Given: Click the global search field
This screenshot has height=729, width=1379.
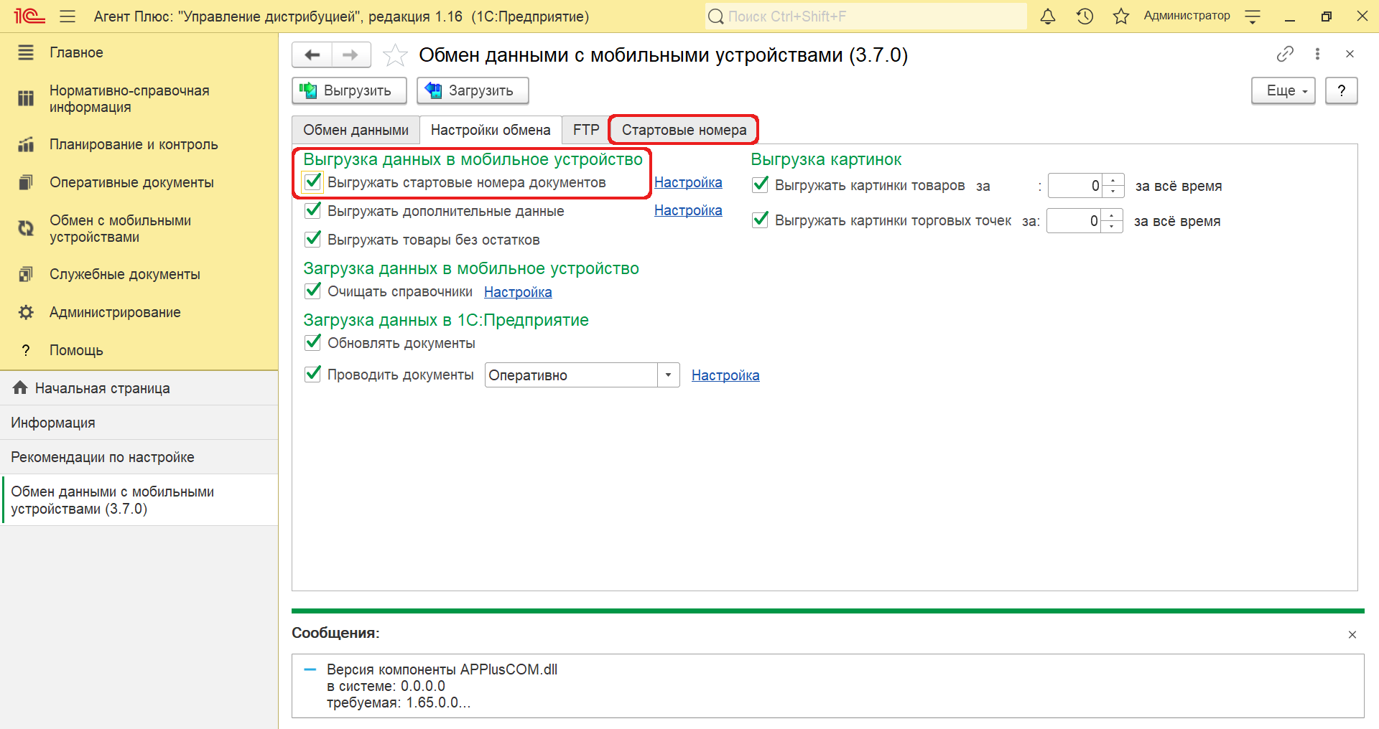Looking at the screenshot, I should 865,16.
